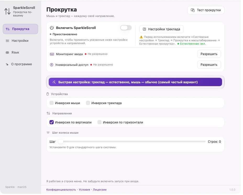Click the icon inside Тест прокрутки button

tap(193, 10)
